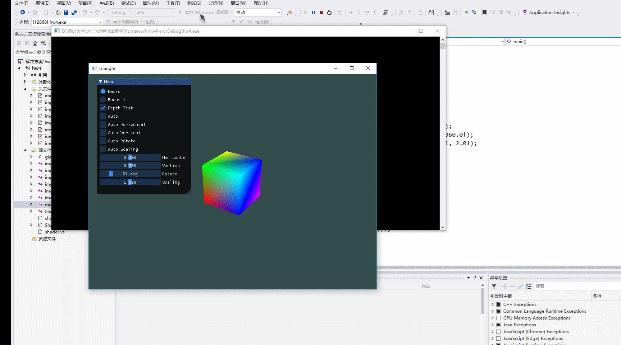
Task: Click the Step Out icon
Action: [375, 13]
